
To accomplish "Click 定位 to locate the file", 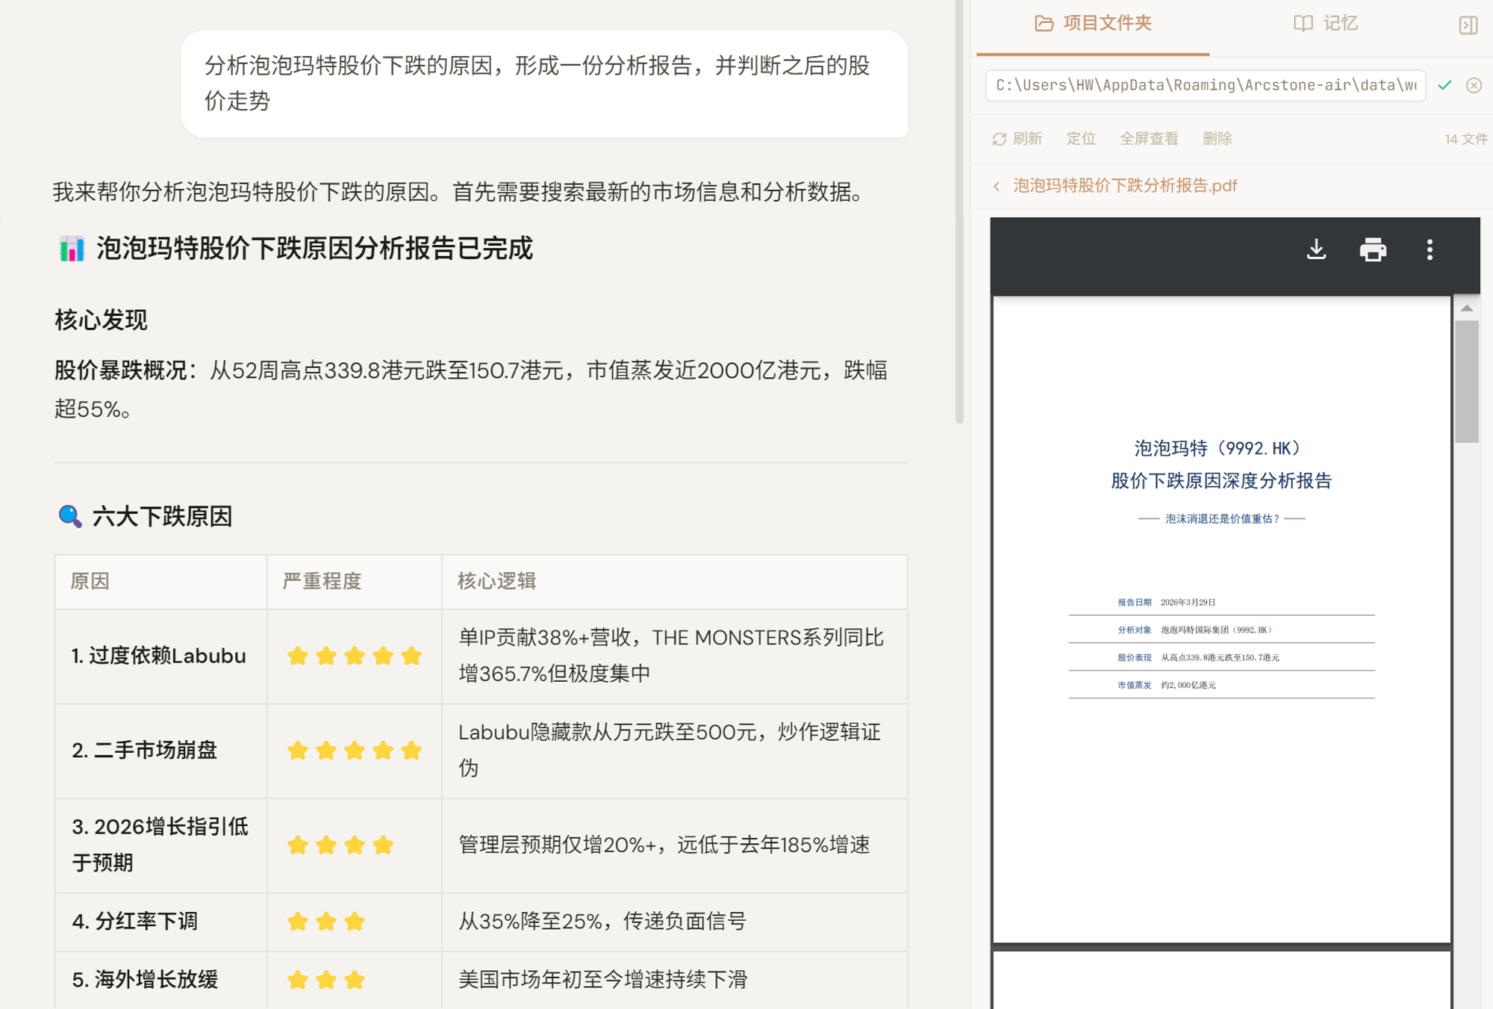I will click(1080, 138).
